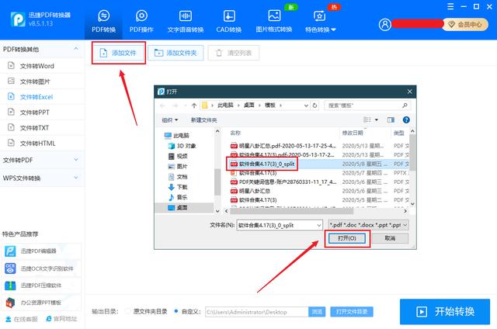Choose 文件转PPT from the sidebar list
This screenshot has height=329, width=497.
click(34, 112)
